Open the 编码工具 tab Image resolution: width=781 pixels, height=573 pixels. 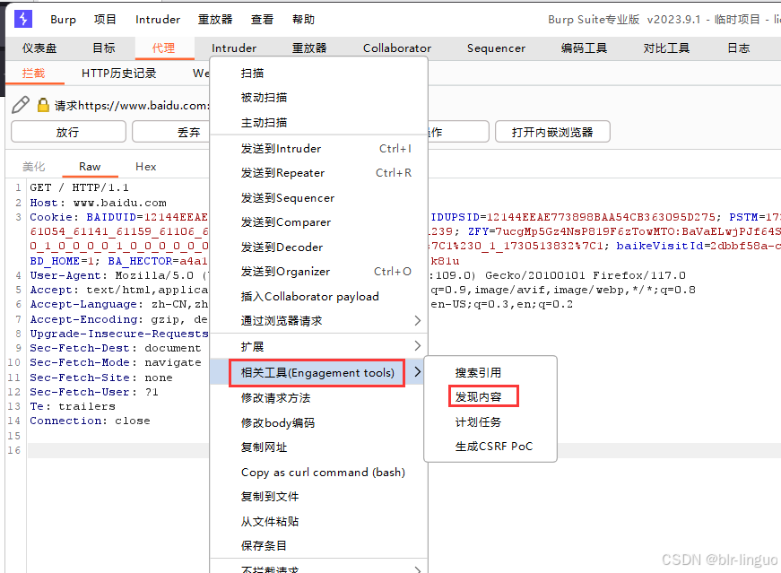click(585, 48)
